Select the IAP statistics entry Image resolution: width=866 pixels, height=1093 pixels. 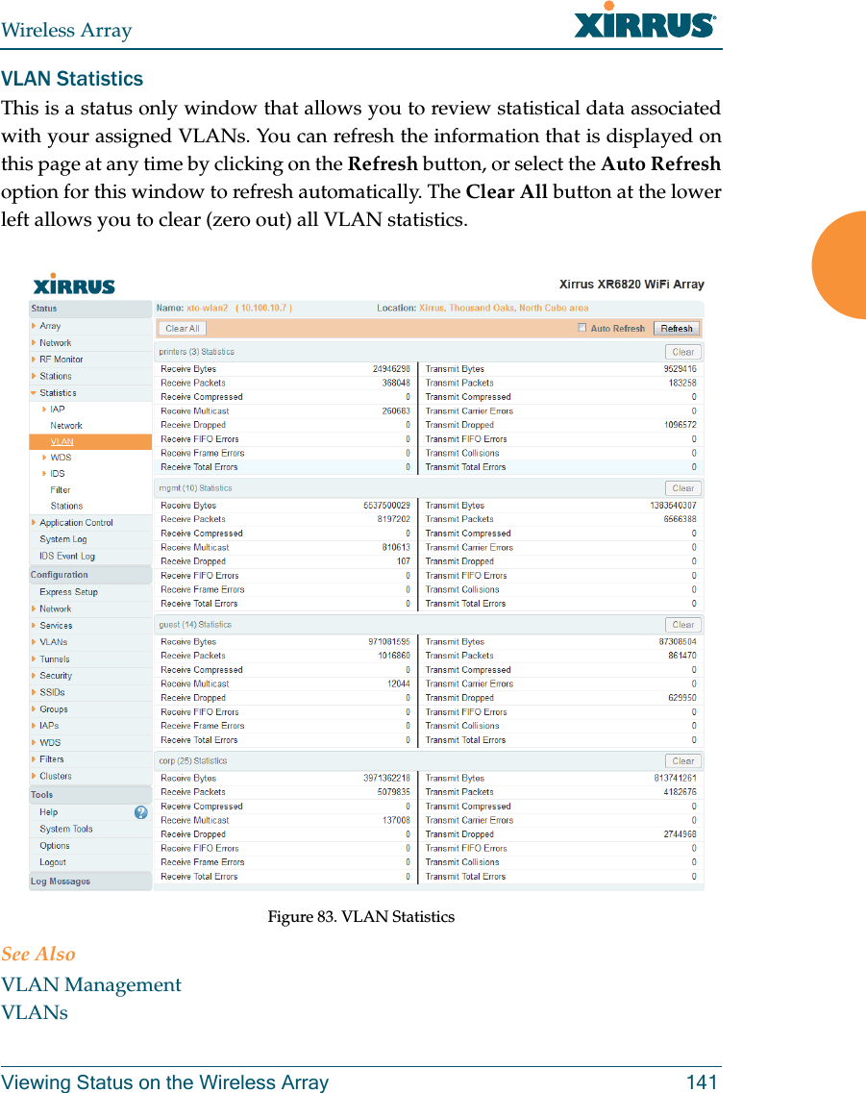coord(56,408)
